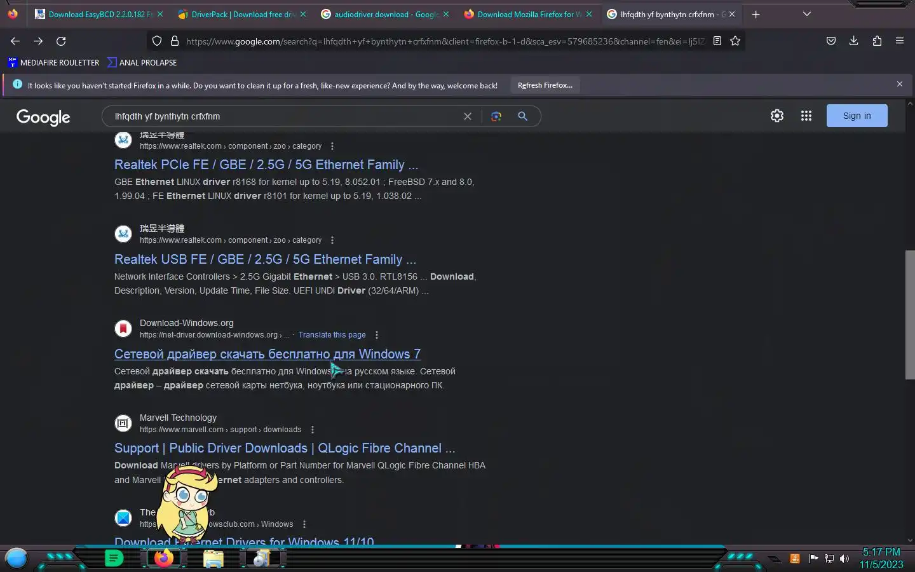Click the Download-Windows.org site name
The image size is (915, 572).
187,323
